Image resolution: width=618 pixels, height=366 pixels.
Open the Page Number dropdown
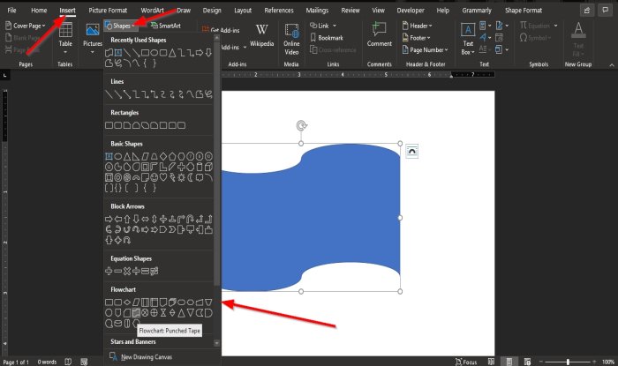(x=426, y=50)
